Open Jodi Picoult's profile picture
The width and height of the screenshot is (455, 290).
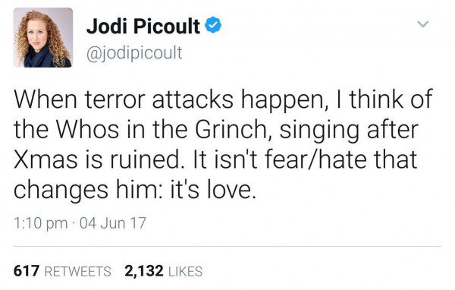coord(43,38)
